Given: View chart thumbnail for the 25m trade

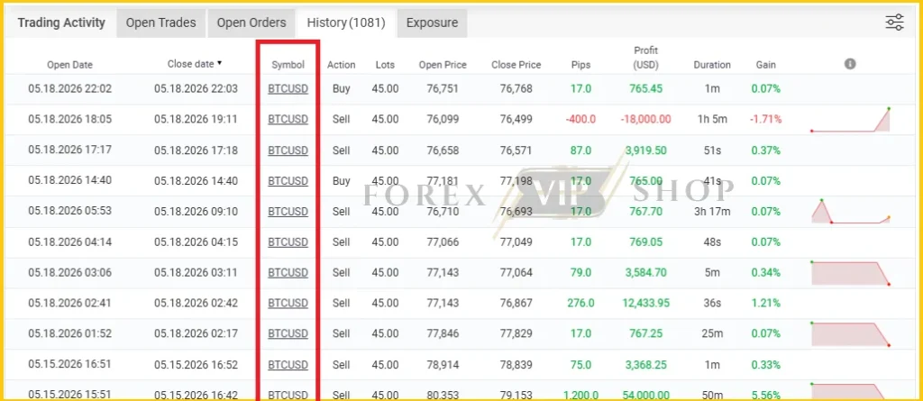Looking at the screenshot, I should point(851,334).
